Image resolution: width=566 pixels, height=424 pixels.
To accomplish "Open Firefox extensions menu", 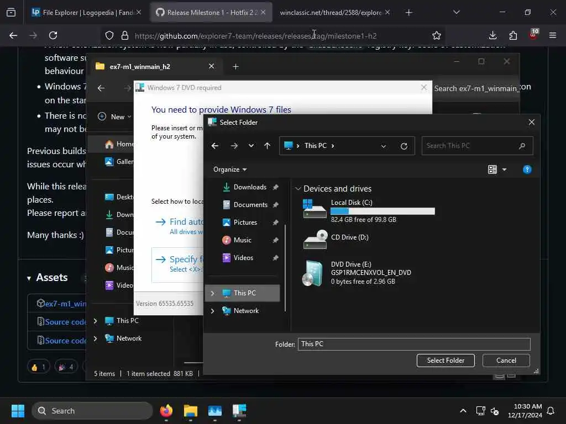I will point(513,35).
